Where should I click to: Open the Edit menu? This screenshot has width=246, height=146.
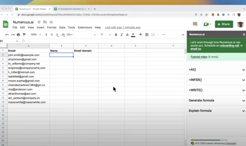(23, 27)
